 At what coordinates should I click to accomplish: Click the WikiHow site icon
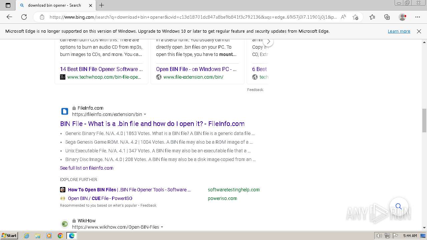tap(65, 224)
